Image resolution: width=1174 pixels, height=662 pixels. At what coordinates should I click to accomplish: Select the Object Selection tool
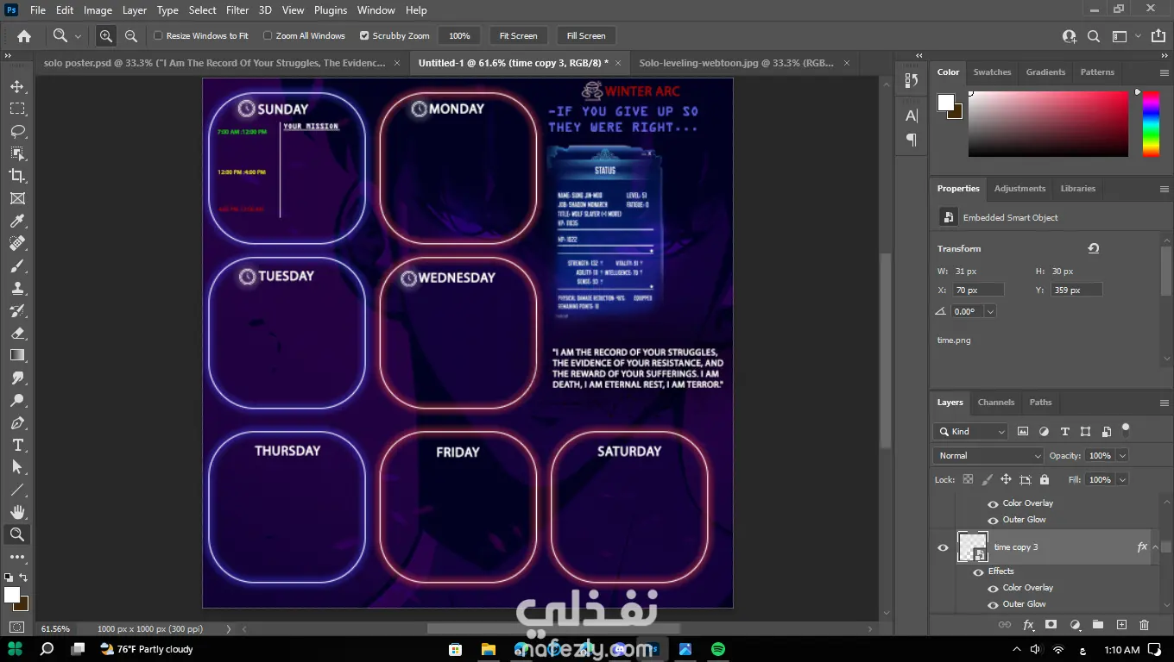pos(17,153)
